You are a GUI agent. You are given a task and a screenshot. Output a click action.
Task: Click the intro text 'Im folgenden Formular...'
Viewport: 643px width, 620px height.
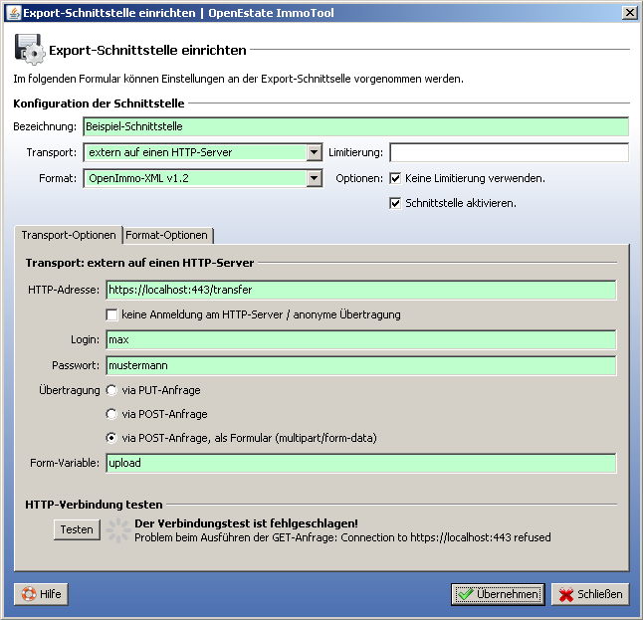(x=238, y=79)
